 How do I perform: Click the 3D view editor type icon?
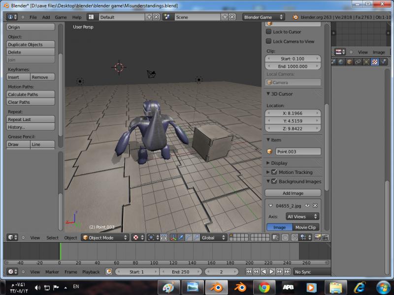pyautogui.click(x=12, y=237)
